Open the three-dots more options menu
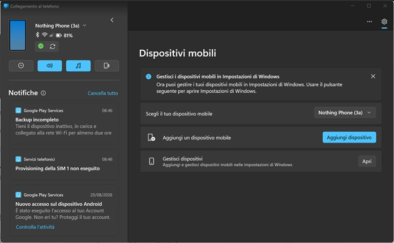Image resolution: width=394 pixels, height=243 pixels. point(369,21)
